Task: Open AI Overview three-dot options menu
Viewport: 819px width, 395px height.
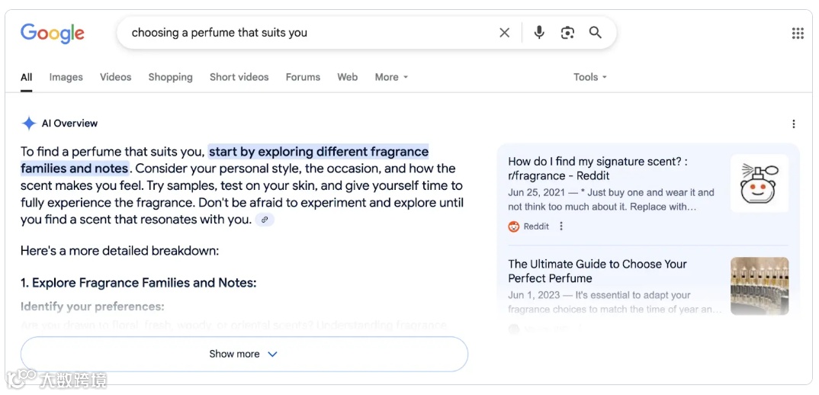Action: coord(793,124)
